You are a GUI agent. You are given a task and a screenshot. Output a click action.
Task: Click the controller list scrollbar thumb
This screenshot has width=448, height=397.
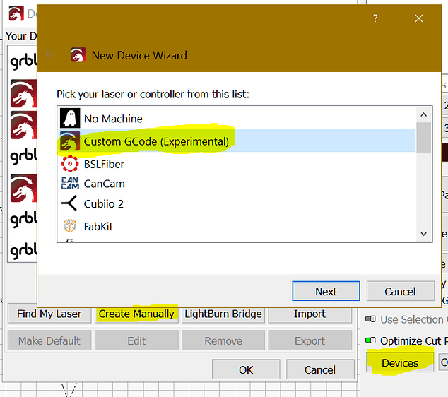(424, 138)
